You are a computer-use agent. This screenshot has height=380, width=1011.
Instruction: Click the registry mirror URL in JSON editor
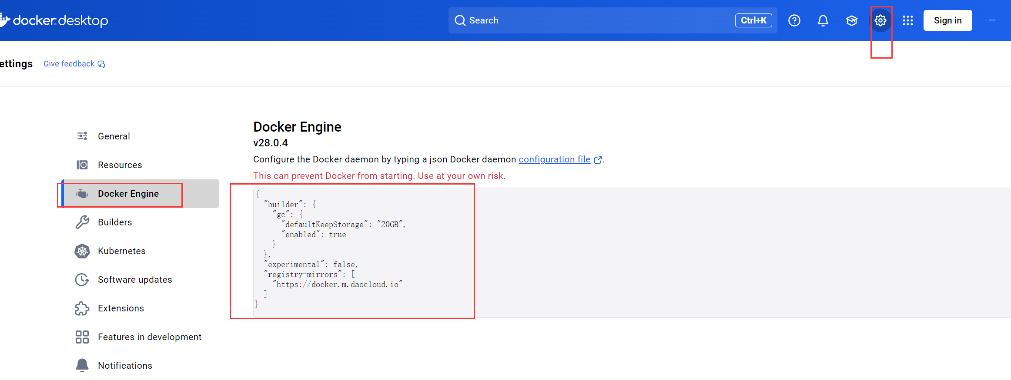(337, 284)
